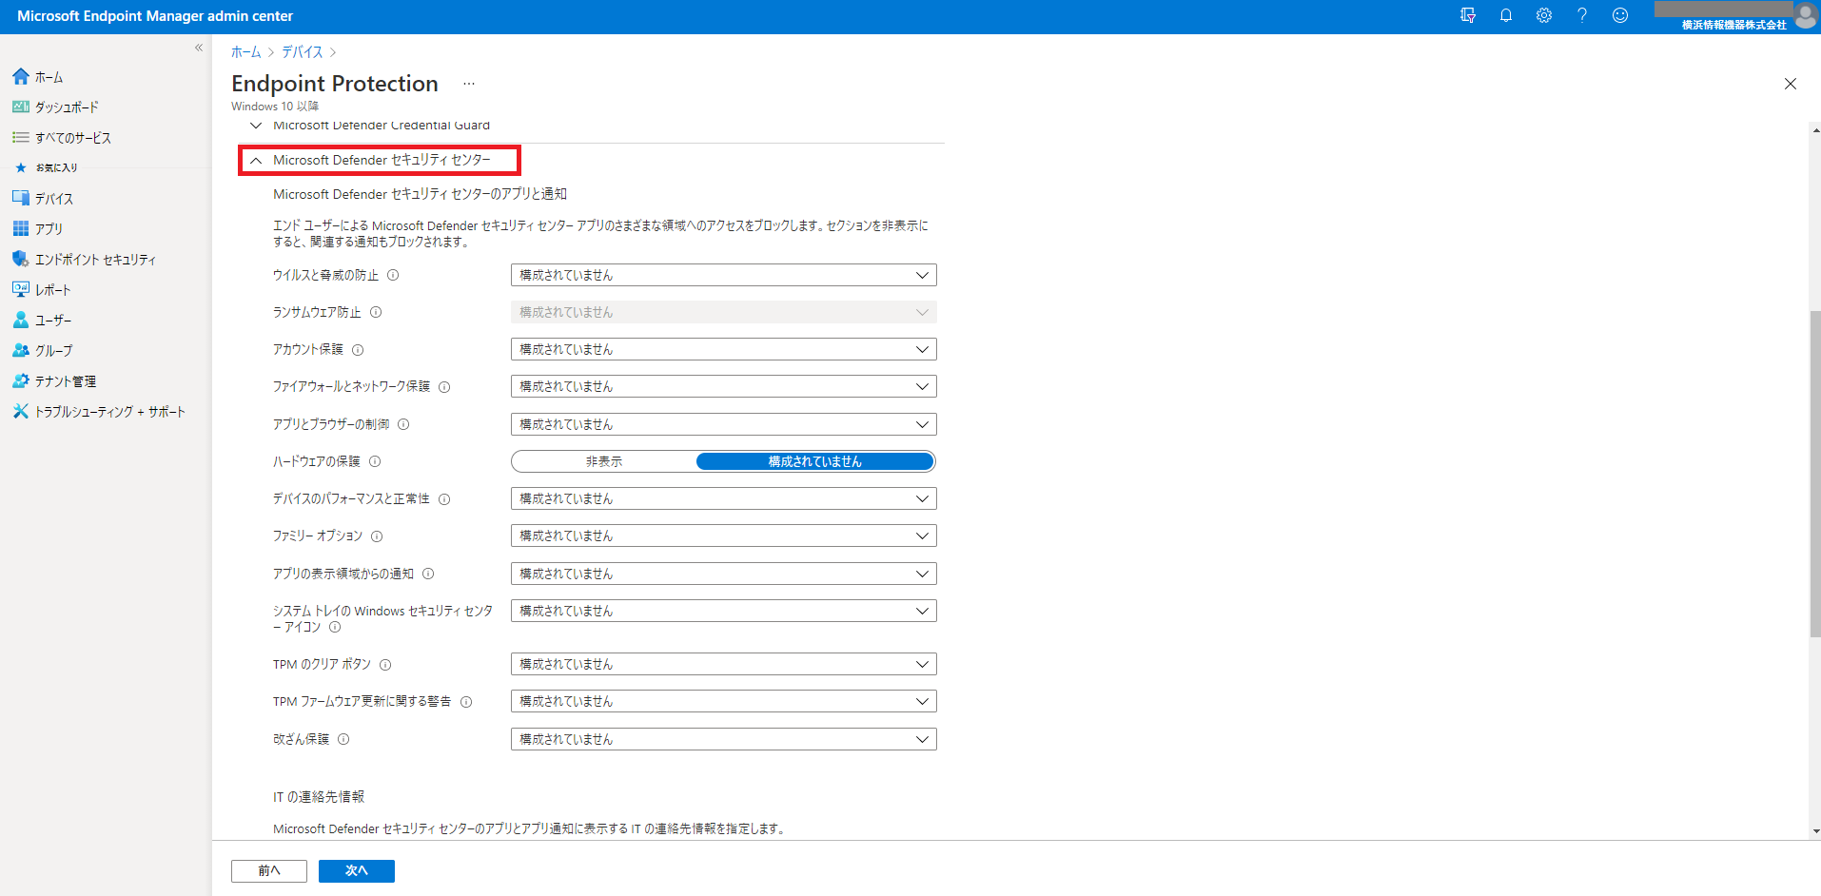This screenshot has height=896, width=1821.
Task: Click the テナント管理 icon in the sidebar
Action: [x=21, y=380]
